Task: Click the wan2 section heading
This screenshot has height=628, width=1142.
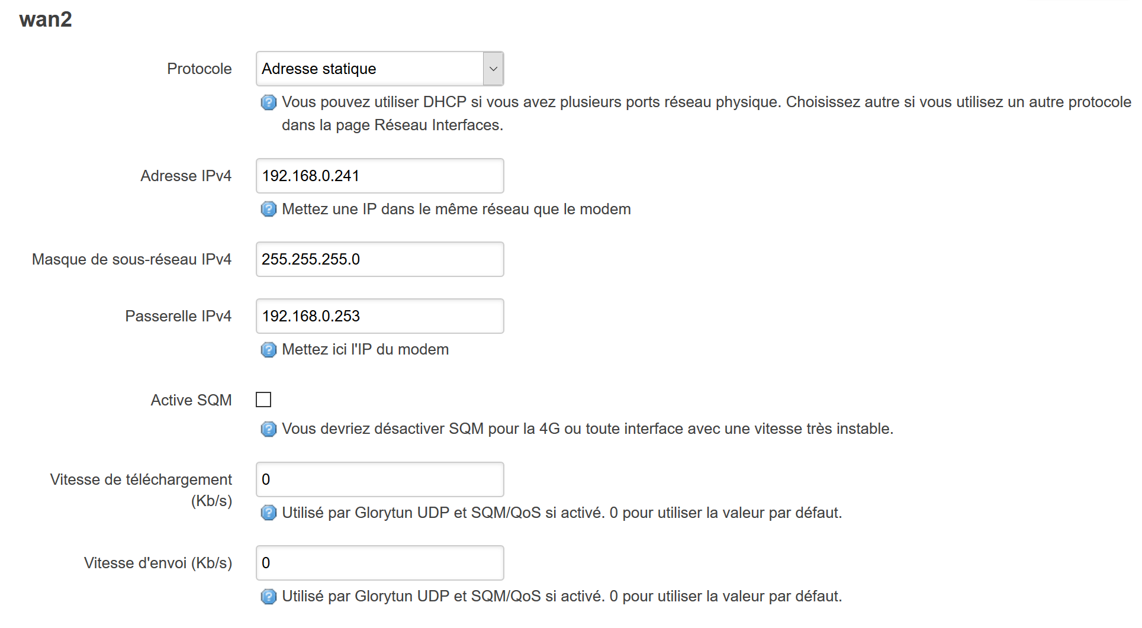Action: tap(46, 18)
